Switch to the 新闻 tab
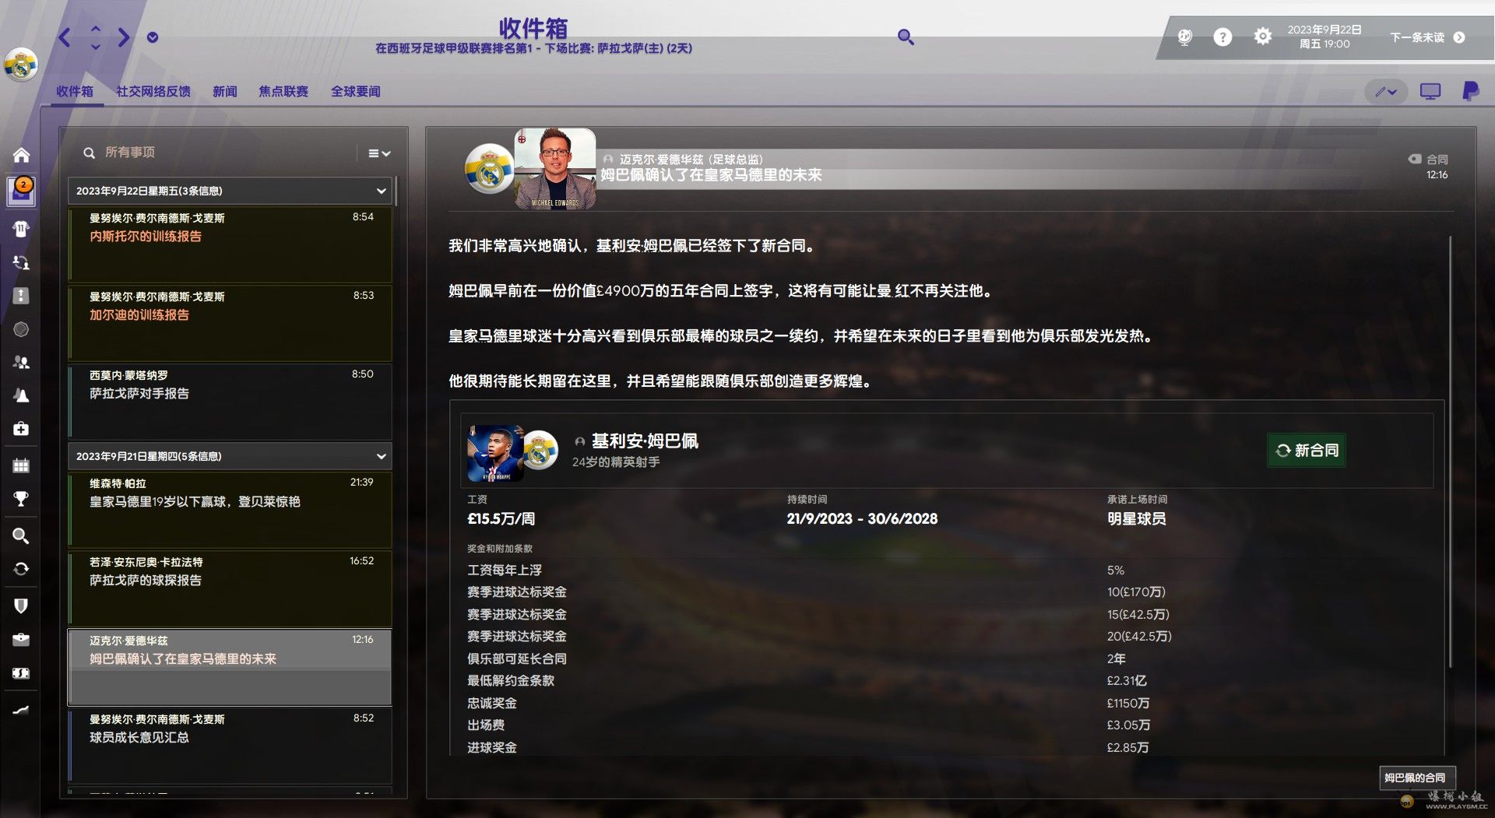1495x818 pixels. click(x=225, y=91)
